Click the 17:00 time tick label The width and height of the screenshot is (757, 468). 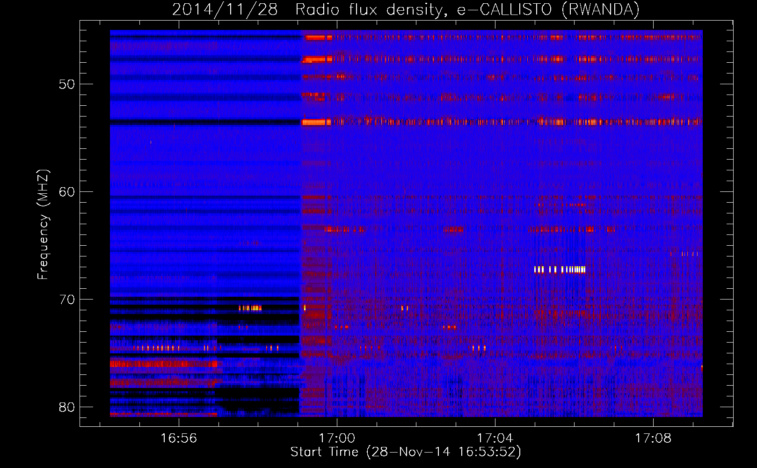point(337,439)
